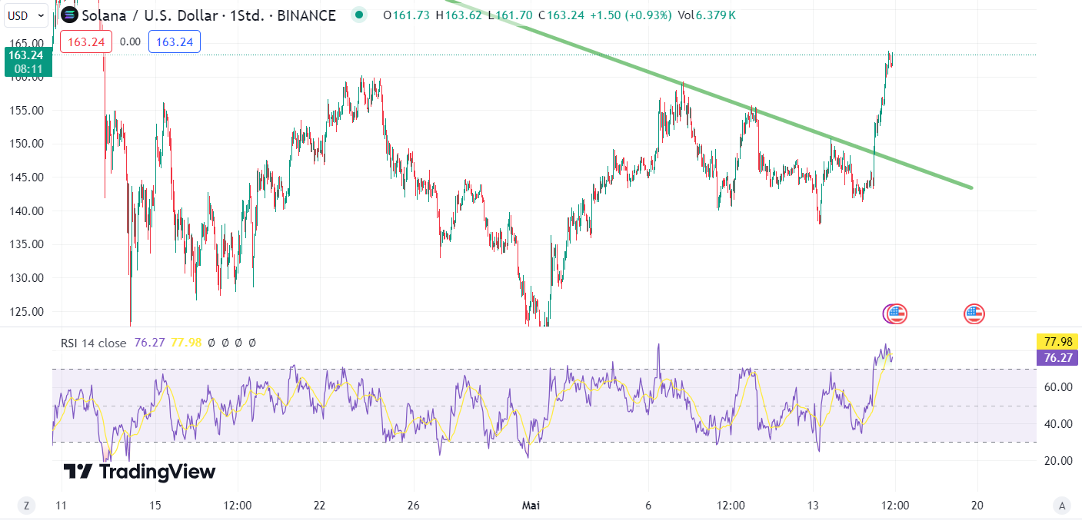Open the rightmost US flag event icon
Viewport: 1082px width, 524px height.
[974, 313]
